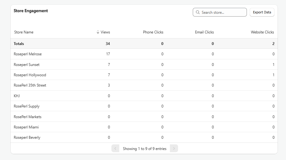
Task: Select the Roseperl Melrose row
Action: [x=28, y=54]
